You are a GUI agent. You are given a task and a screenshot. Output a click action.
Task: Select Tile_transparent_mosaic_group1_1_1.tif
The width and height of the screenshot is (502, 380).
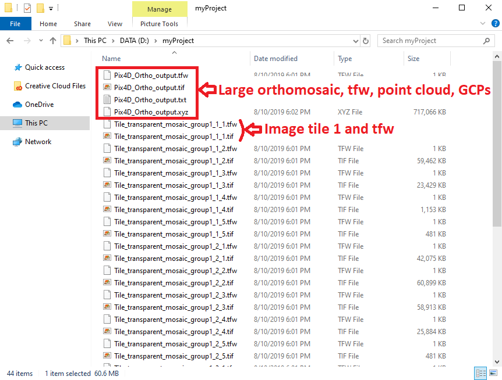pos(174,137)
